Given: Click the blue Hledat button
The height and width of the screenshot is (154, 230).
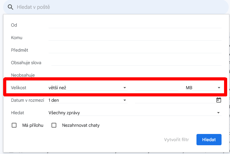Looking at the screenshot, I should (209, 140).
